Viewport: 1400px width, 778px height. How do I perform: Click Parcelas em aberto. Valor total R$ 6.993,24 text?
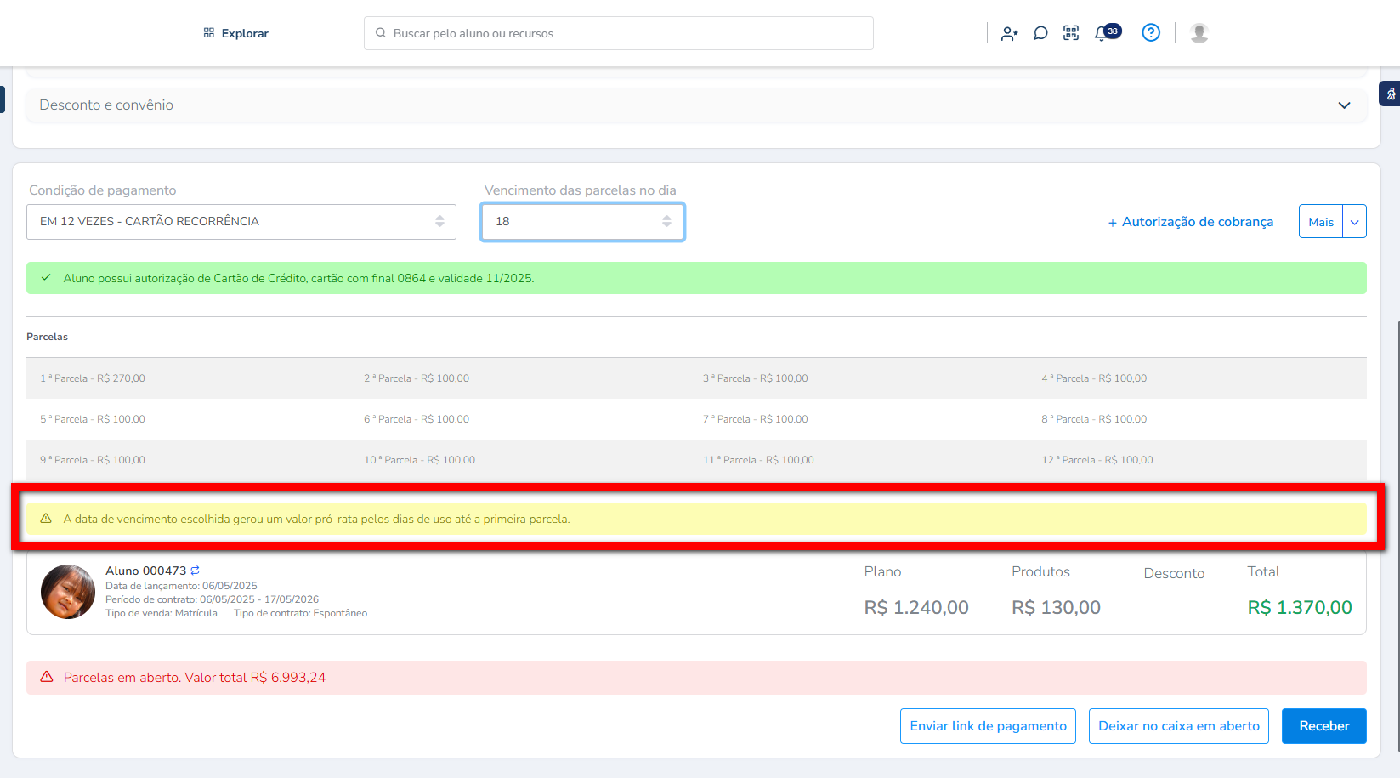pyautogui.click(x=195, y=678)
